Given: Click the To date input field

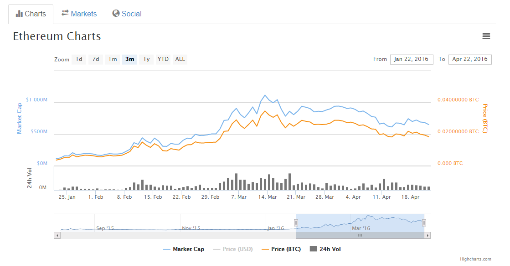Looking at the screenshot, I should (470, 59).
